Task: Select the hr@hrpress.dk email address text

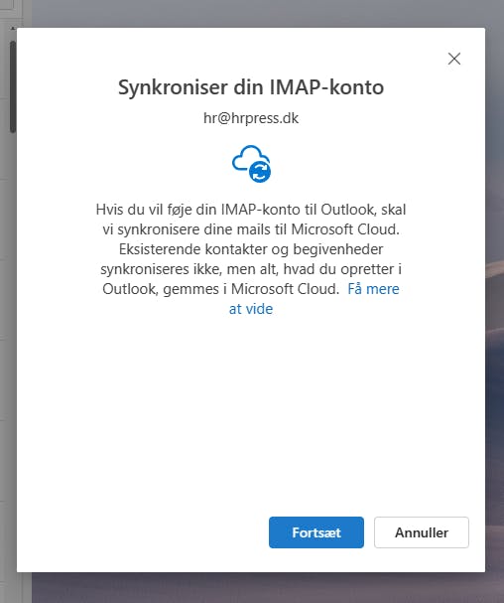Action: click(x=251, y=118)
